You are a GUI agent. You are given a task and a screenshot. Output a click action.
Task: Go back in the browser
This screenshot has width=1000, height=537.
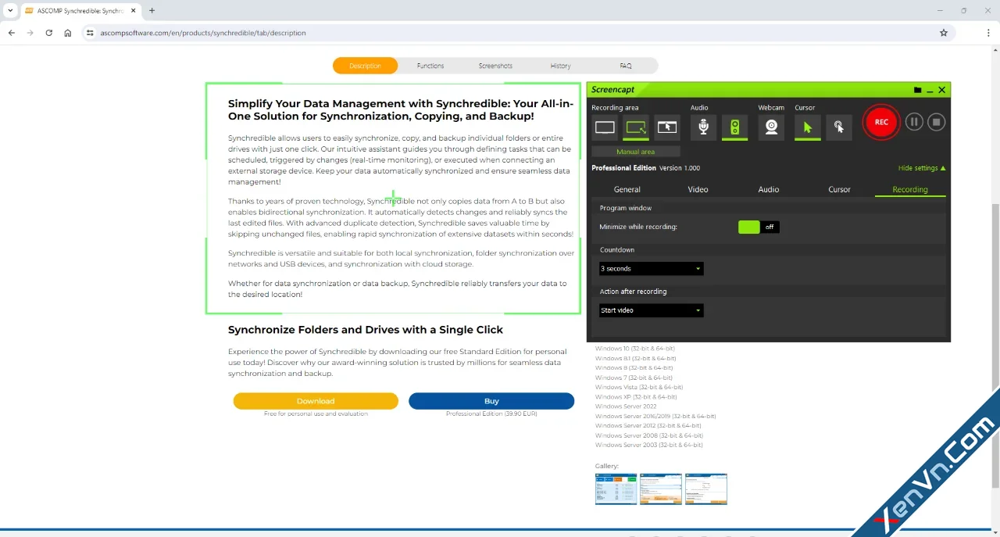12,33
